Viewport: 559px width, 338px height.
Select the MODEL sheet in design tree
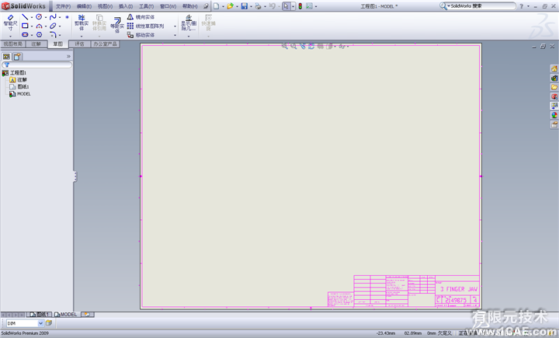pyautogui.click(x=20, y=94)
